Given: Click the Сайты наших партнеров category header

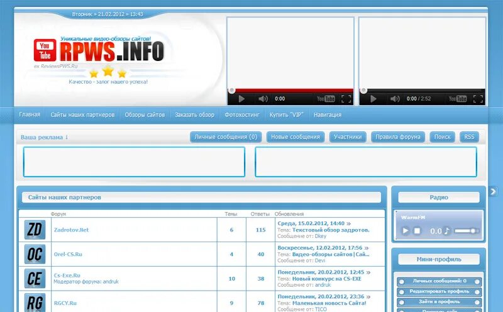Looking at the screenshot, I should tap(65, 198).
